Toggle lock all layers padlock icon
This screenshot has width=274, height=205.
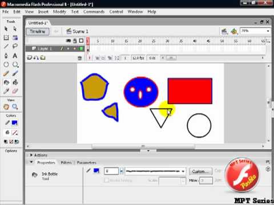[x=75, y=41]
